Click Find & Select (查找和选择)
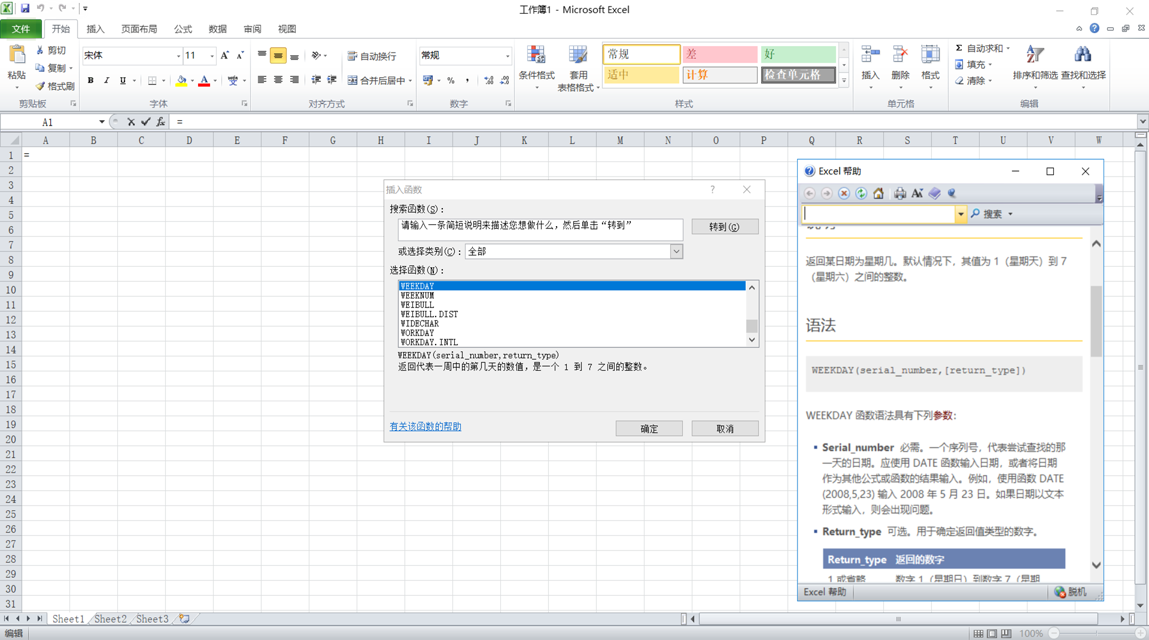This screenshot has height=640, width=1149. click(x=1083, y=66)
